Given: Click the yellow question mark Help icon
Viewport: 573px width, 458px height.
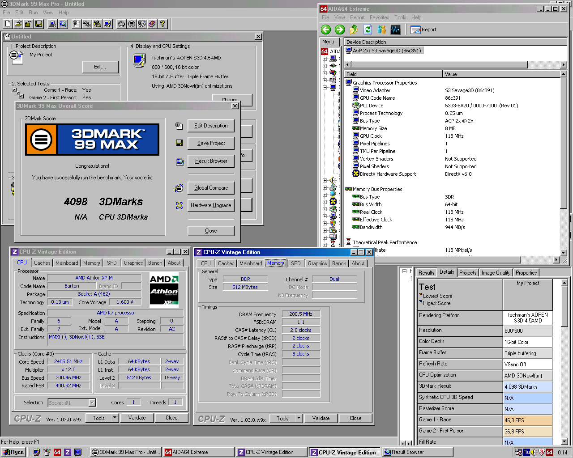Looking at the screenshot, I should pyautogui.click(x=162, y=24).
